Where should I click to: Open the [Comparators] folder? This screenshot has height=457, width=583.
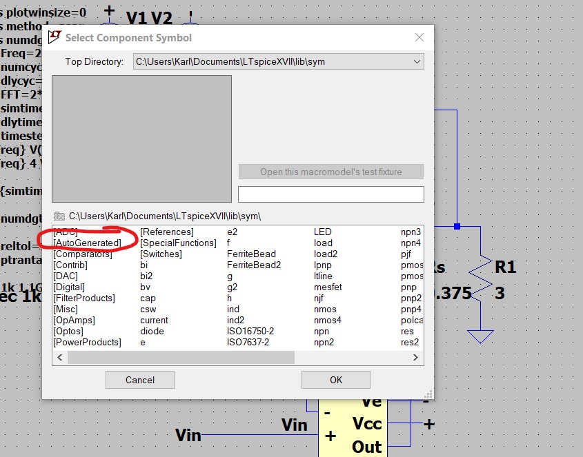point(83,254)
